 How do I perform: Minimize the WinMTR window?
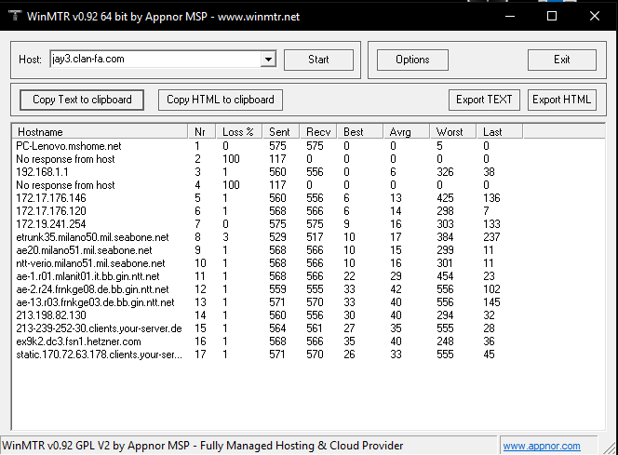[x=510, y=16]
